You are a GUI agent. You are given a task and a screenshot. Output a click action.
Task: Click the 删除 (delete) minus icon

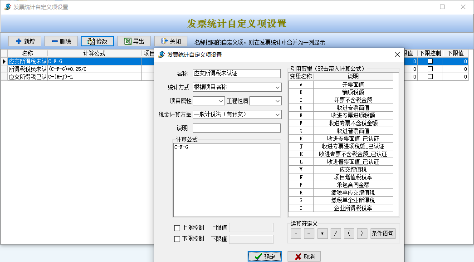[x=54, y=41]
